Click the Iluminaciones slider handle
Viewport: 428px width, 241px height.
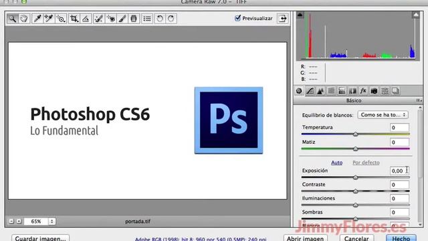(355, 205)
